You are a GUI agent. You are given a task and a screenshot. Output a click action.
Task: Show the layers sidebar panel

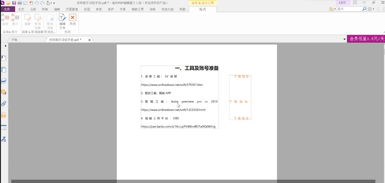[4, 81]
